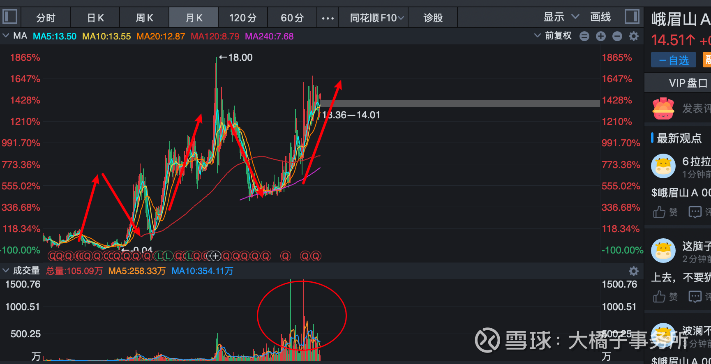Click the MA20:12.87 indicator label
This screenshot has height=364, width=711.
[x=161, y=37]
